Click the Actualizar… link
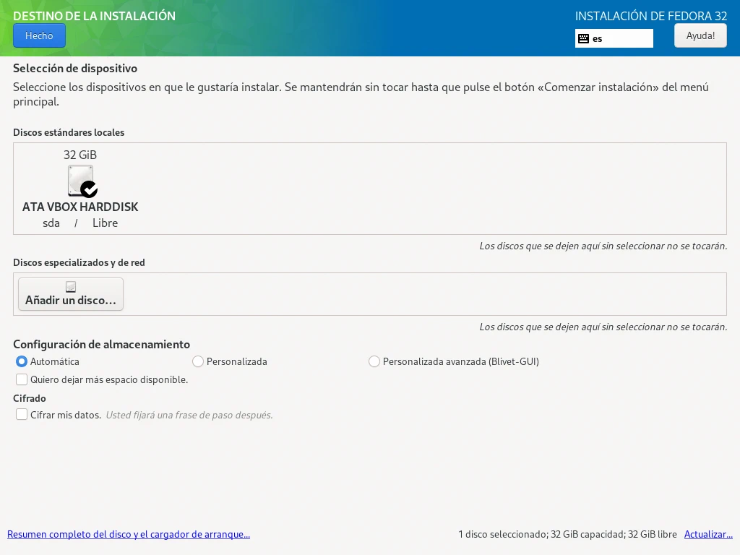Image resolution: width=740 pixels, height=555 pixels. tap(708, 535)
